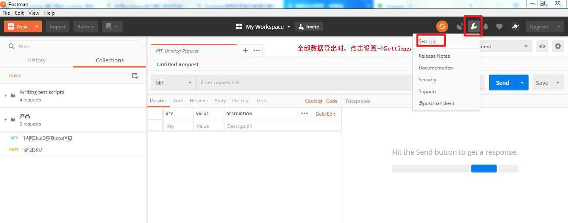Expand the Writing test scripts collection
Image resolution: width=568 pixels, height=223 pixels.
pyautogui.click(x=5, y=96)
